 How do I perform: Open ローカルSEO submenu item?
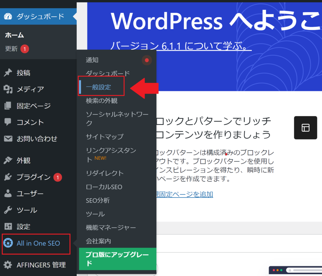pos(104,187)
